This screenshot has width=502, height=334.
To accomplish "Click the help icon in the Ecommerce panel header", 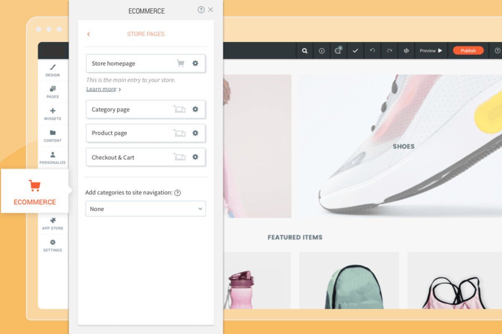I will click(201, 10).
